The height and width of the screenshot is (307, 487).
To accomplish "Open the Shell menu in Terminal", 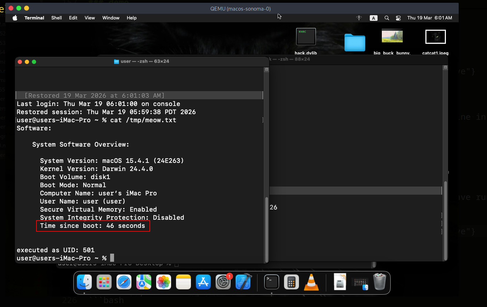I will (56, 18).
